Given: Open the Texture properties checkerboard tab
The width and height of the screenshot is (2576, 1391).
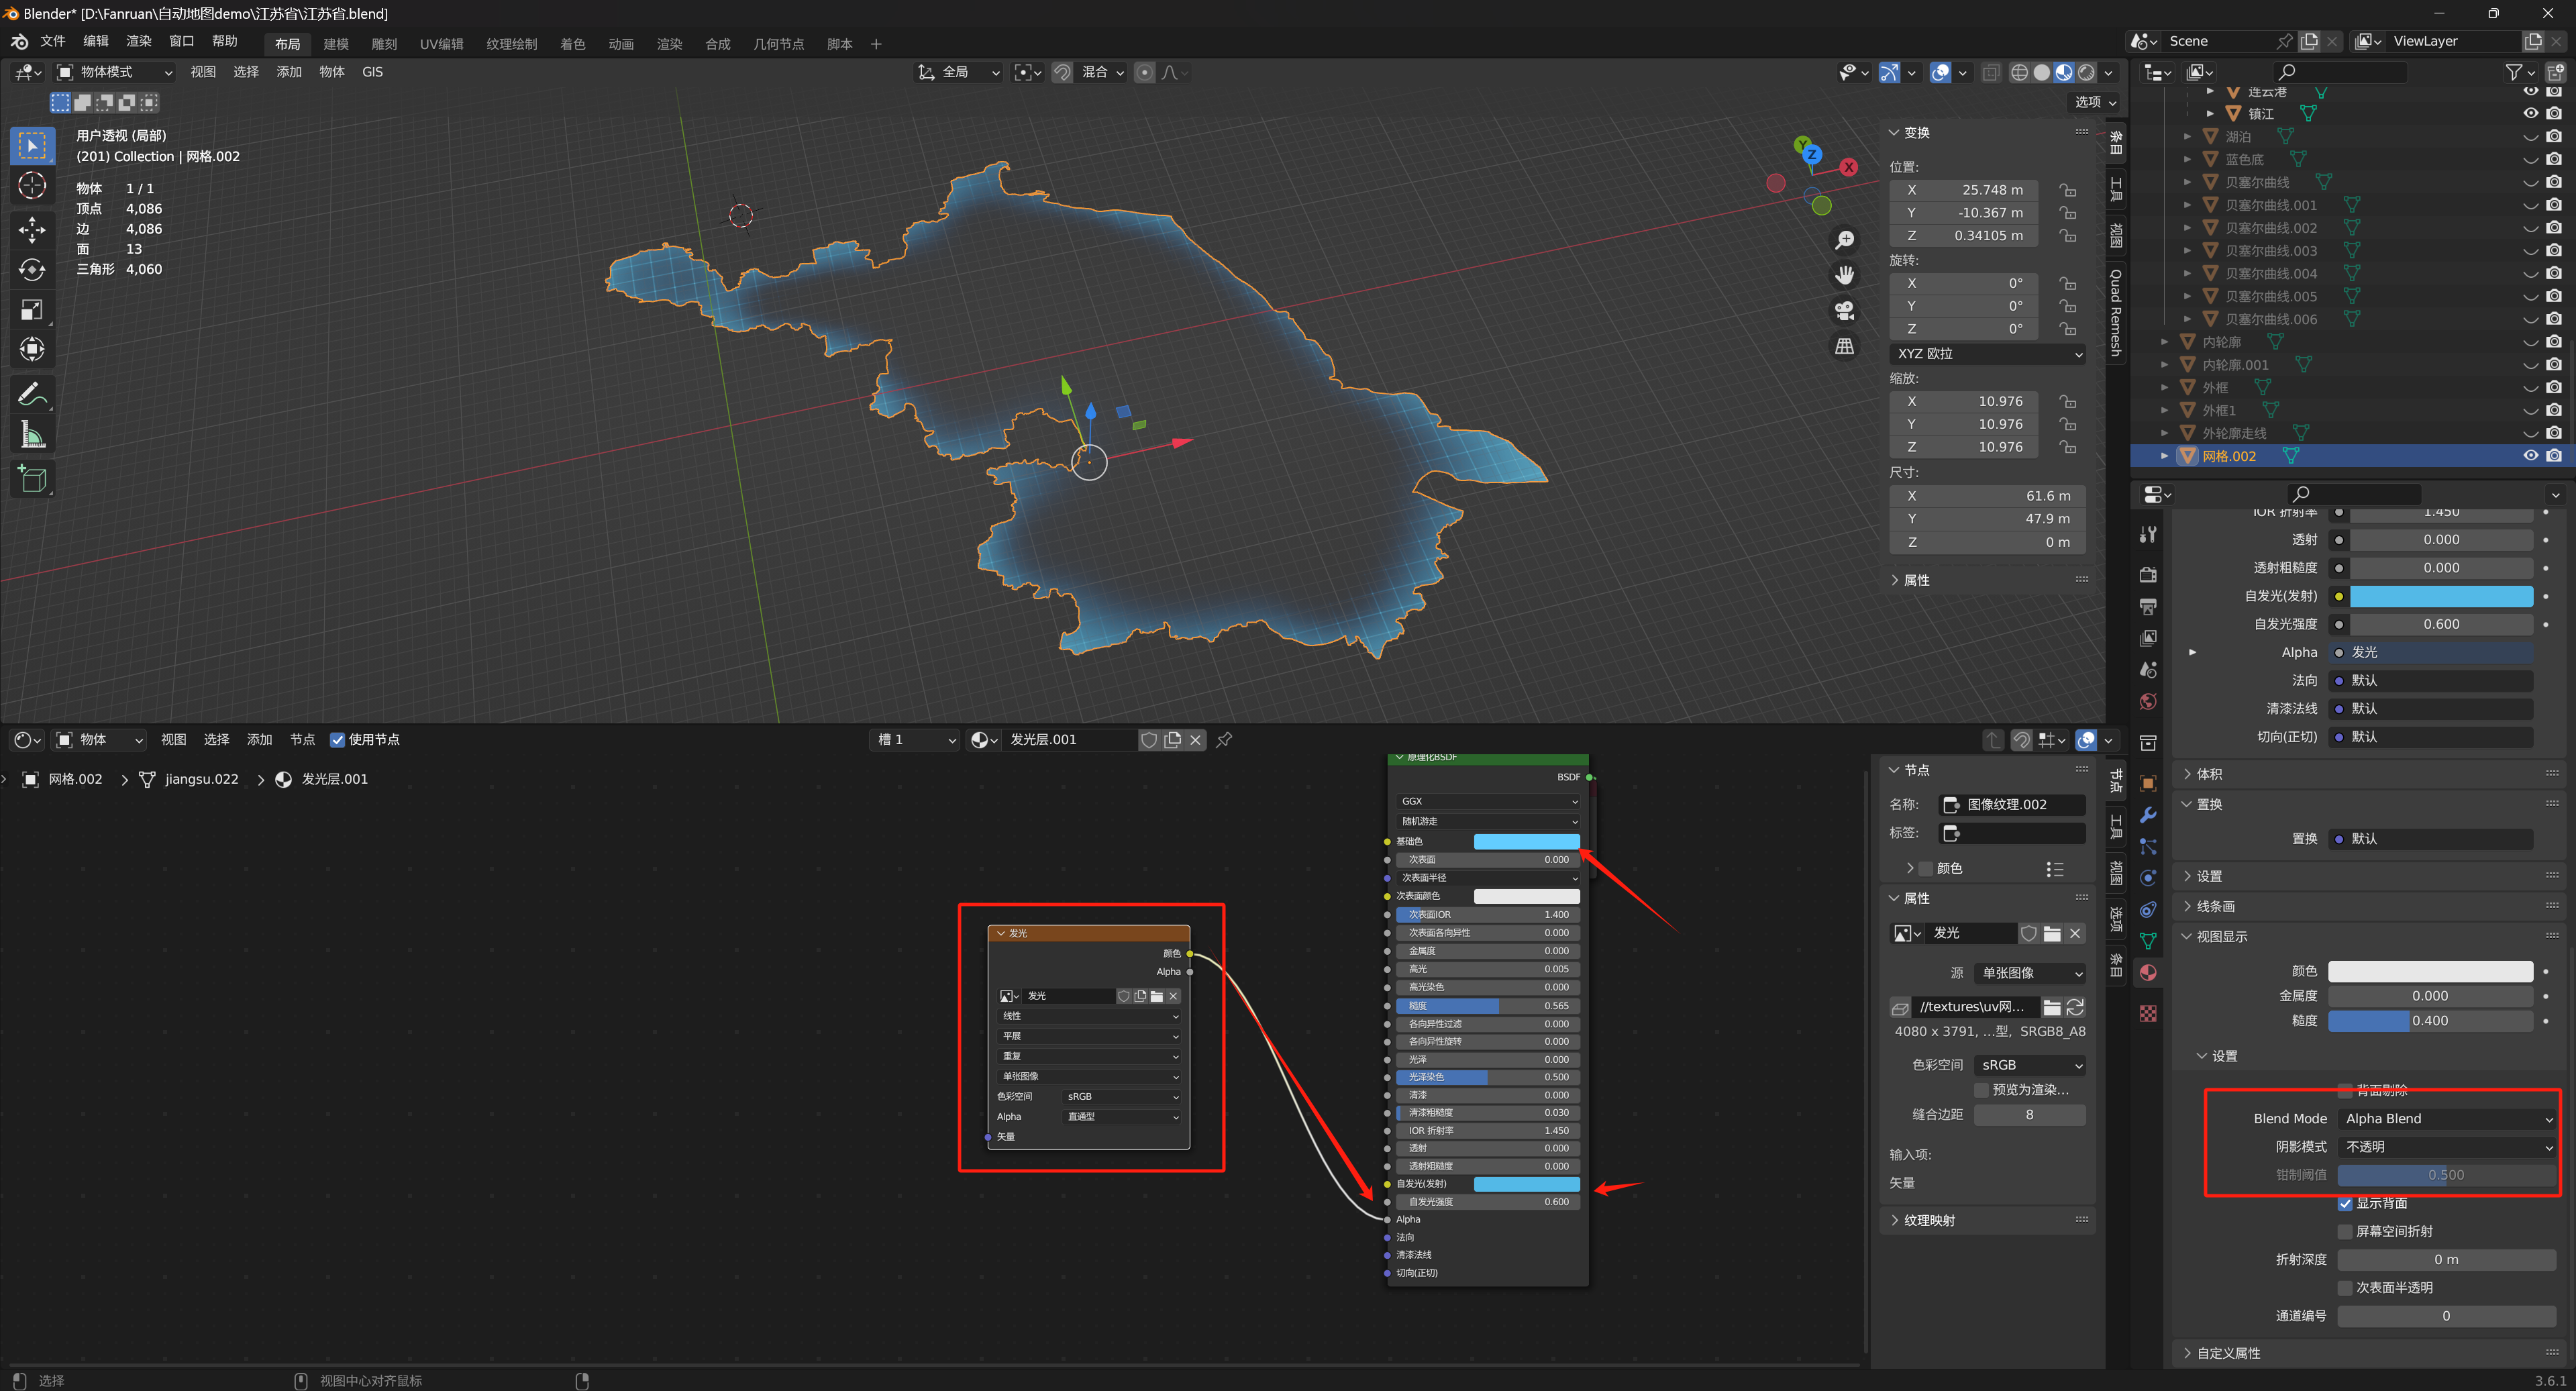Looking at the screenshot, I should [x=2147, y=1014].
